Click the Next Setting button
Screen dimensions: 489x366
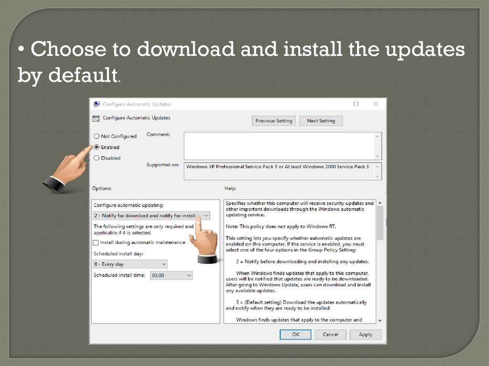321,121
